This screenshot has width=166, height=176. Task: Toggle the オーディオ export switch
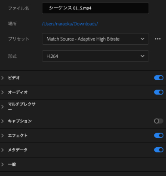coord(159,92)
